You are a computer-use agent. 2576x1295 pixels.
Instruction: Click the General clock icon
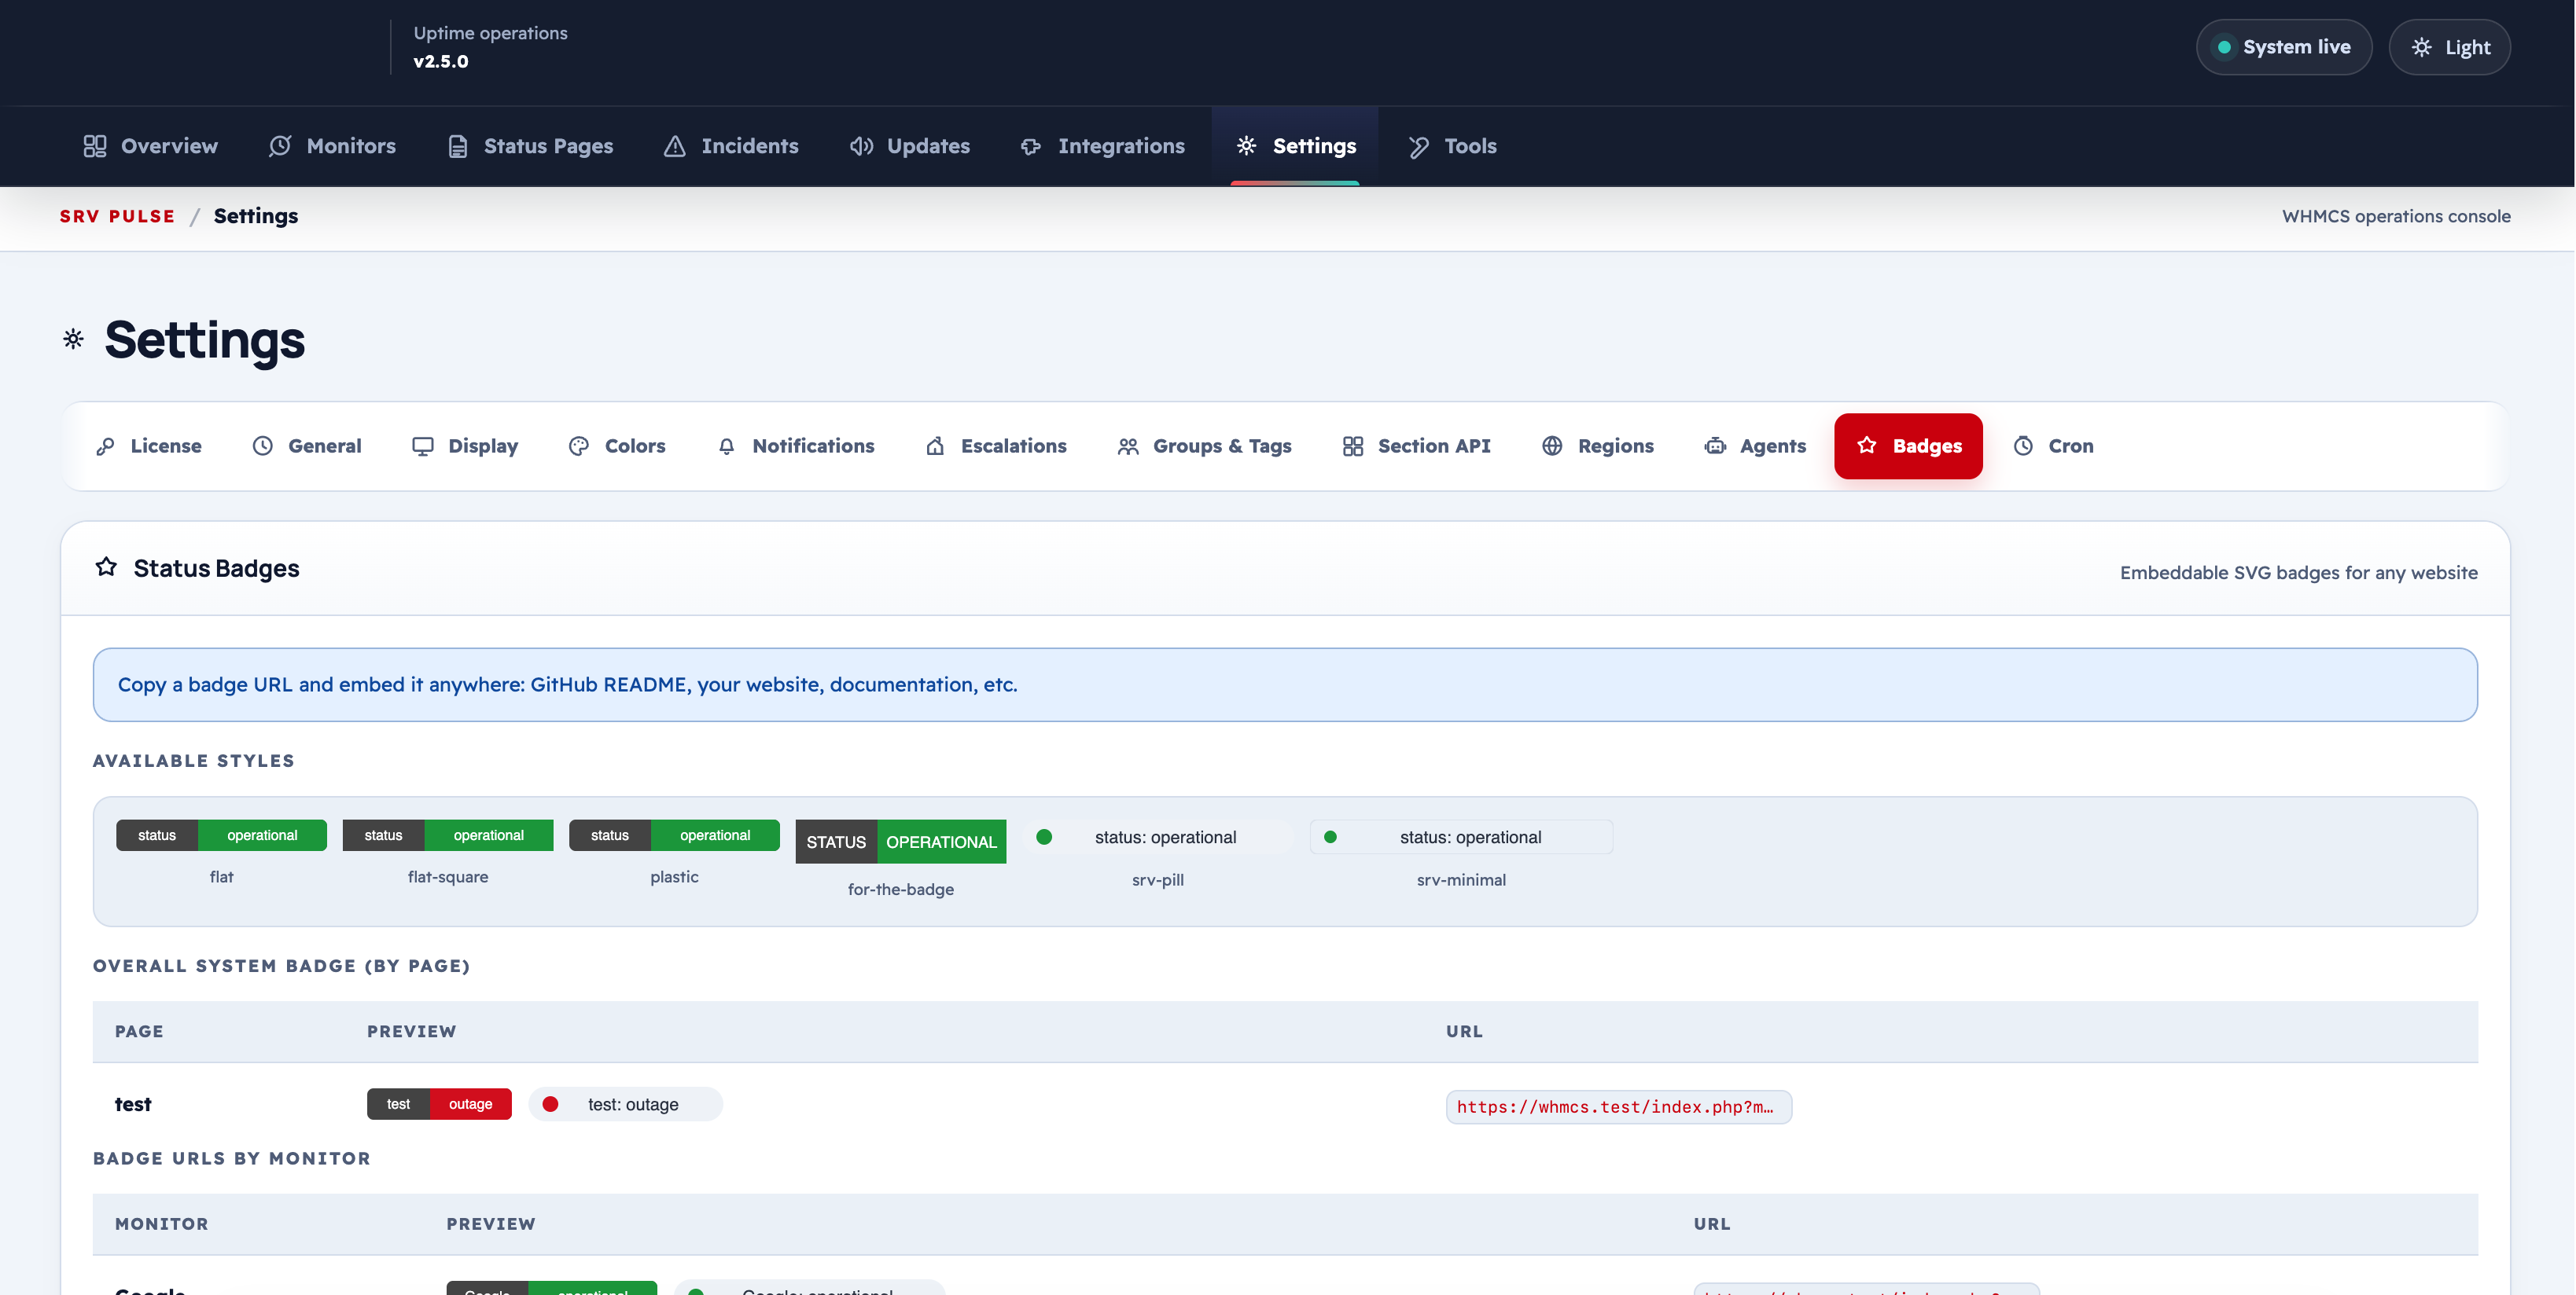coord(262,446)
